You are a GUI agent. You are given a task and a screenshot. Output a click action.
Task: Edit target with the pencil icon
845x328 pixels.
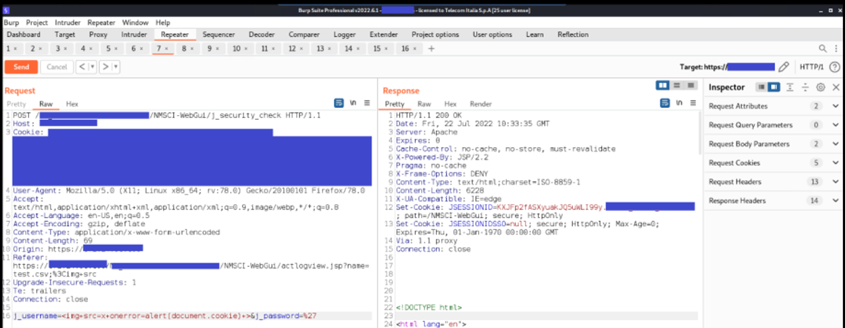tap(784, 67)
